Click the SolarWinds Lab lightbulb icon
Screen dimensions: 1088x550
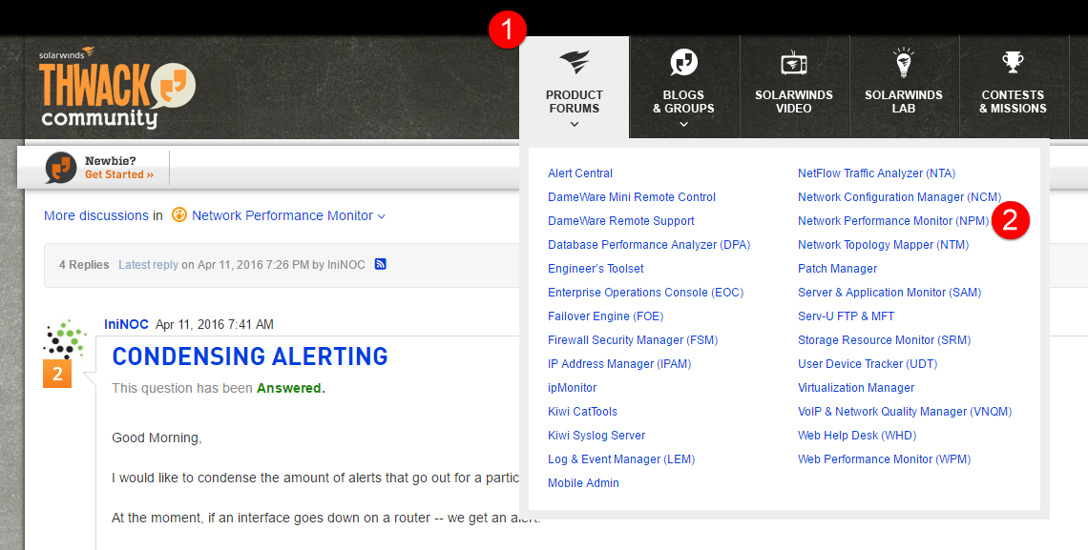(904, 62)
